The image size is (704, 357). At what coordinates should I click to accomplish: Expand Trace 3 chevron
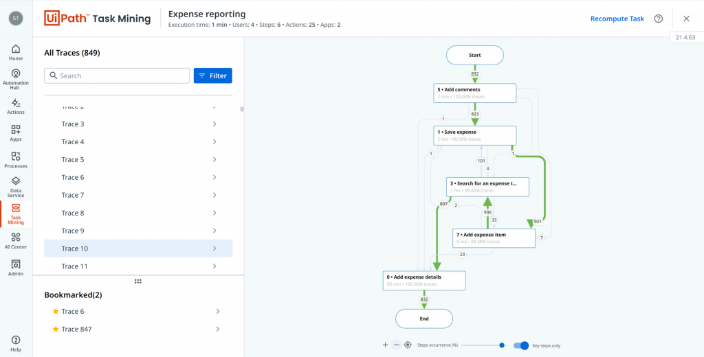(x=214, y=124)
